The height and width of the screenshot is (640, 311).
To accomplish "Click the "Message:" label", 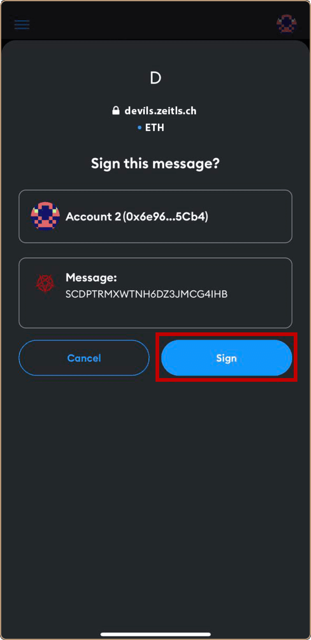I will click(x=91, y=278).
